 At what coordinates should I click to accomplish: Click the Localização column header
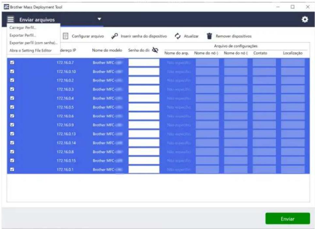293,53
